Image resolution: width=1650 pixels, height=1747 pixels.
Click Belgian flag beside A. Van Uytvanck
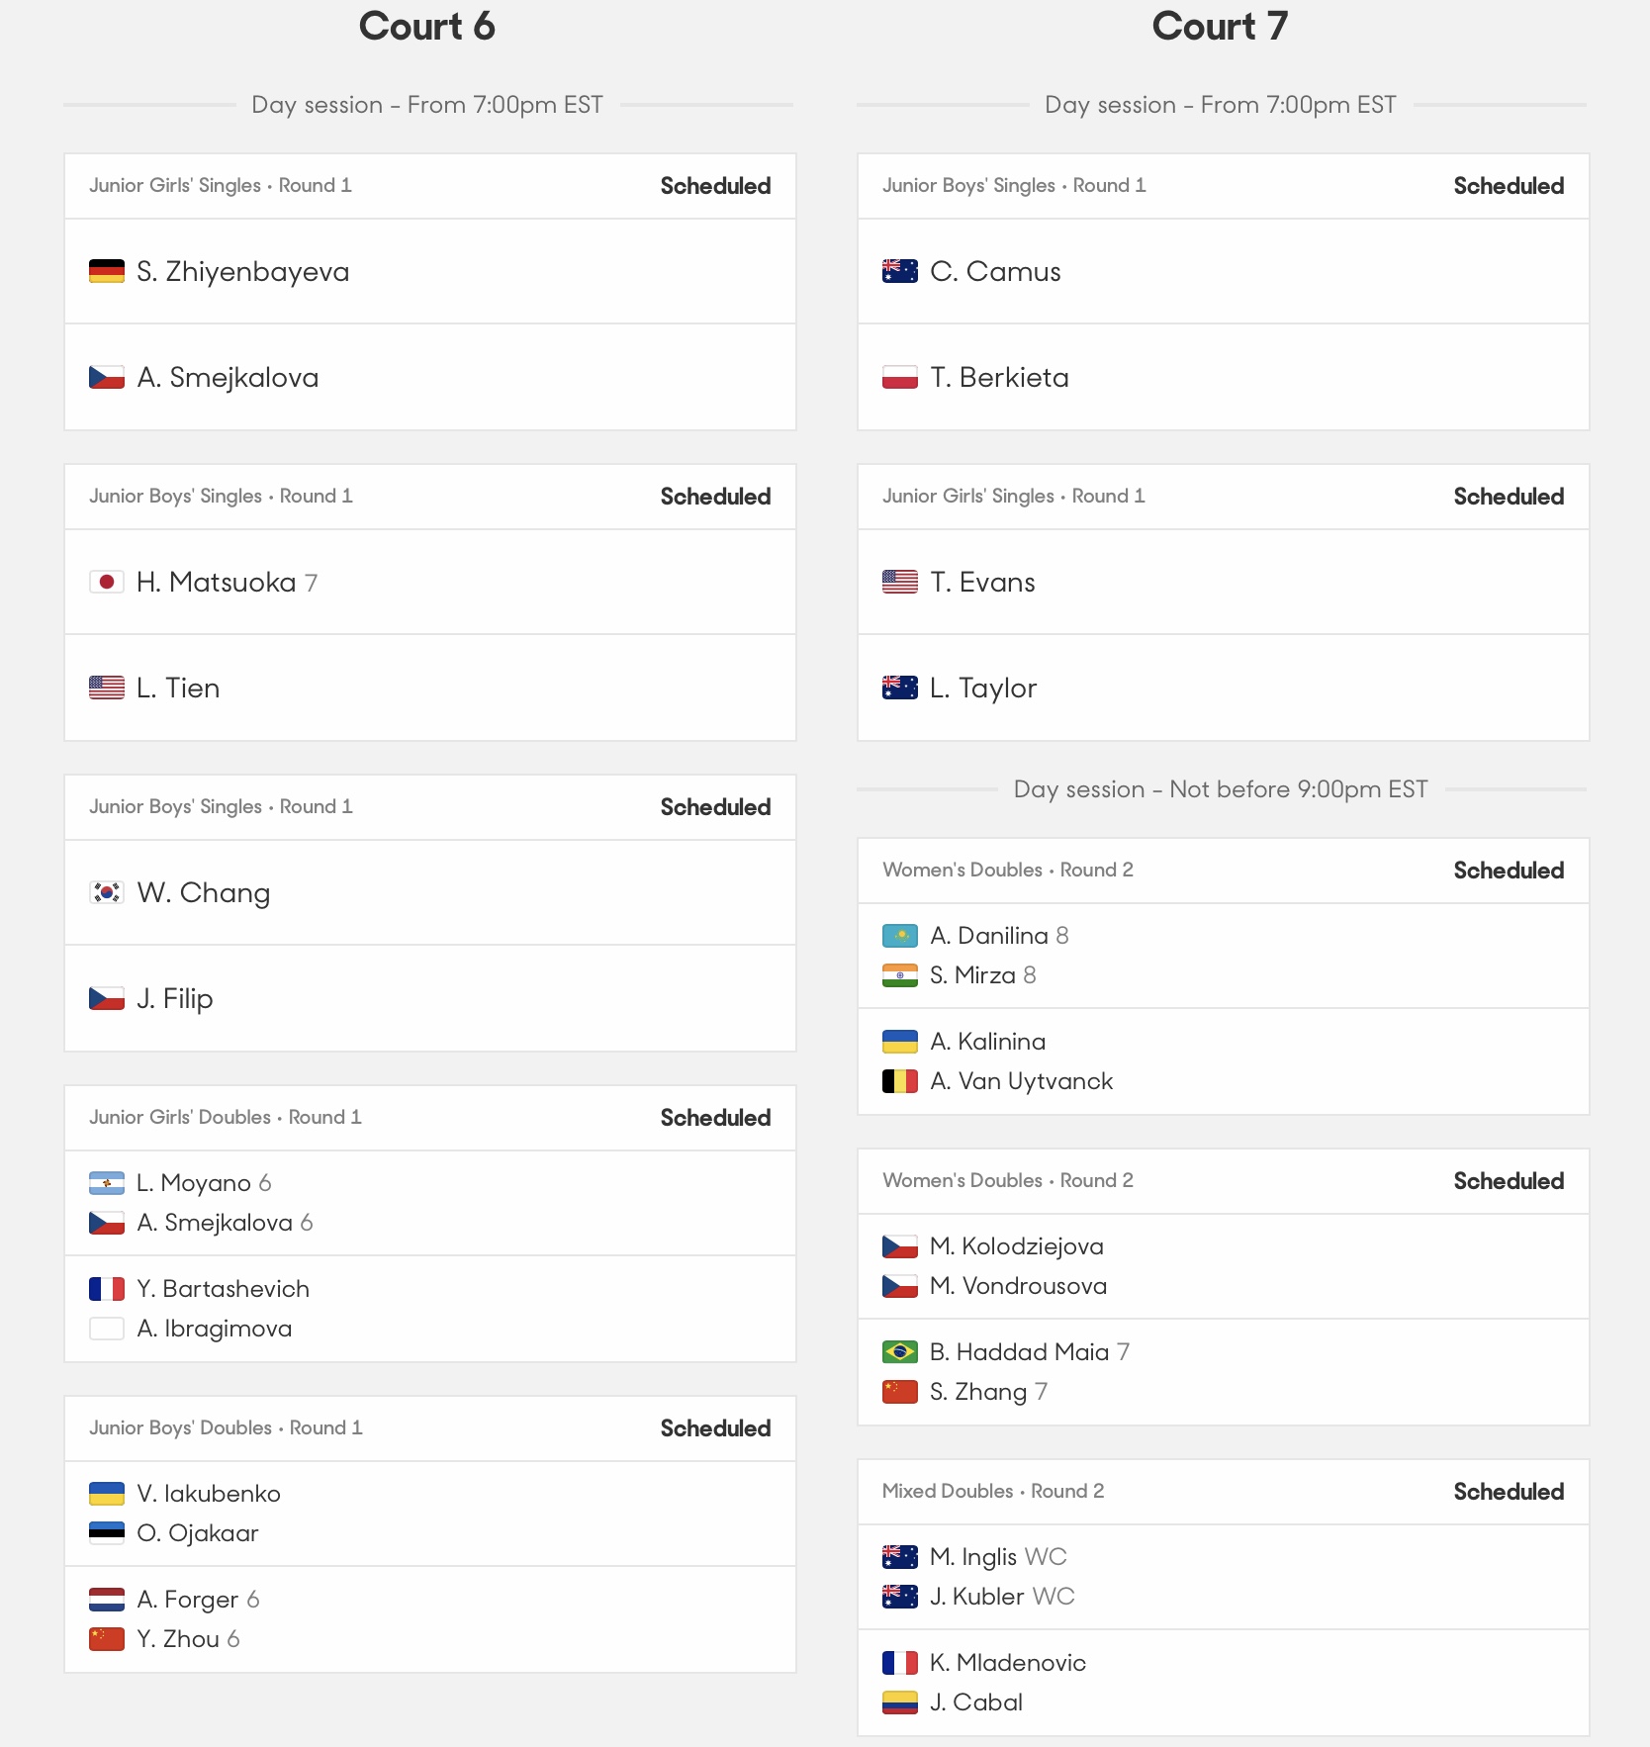(x=900, y=1081)
